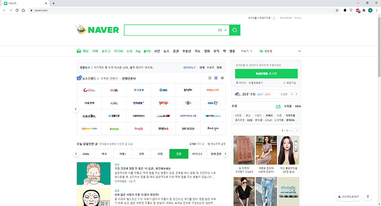Click the weather cloud icon
381x206 pixels.
238,94
